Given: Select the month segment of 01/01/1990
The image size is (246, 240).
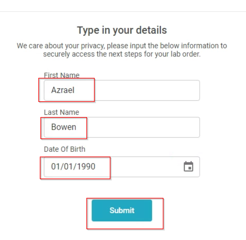Looking at the screenshot, I should (x=55, y=167).
